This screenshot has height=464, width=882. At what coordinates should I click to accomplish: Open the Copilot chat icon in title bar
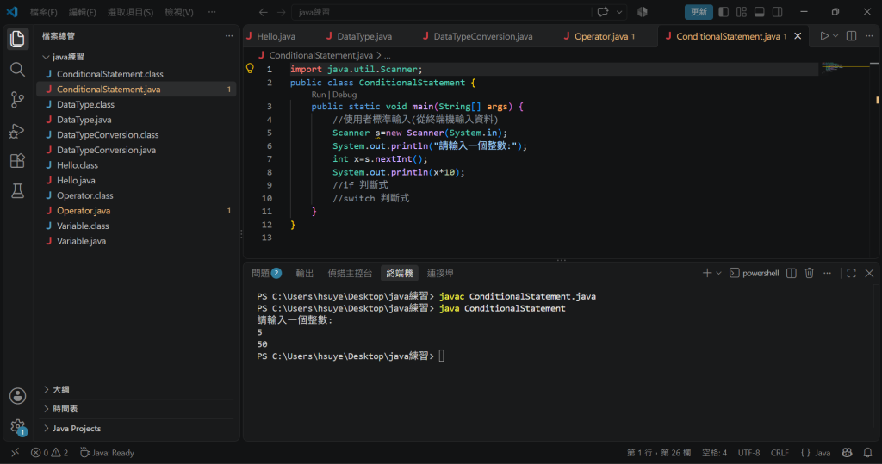tap(603, 12)
